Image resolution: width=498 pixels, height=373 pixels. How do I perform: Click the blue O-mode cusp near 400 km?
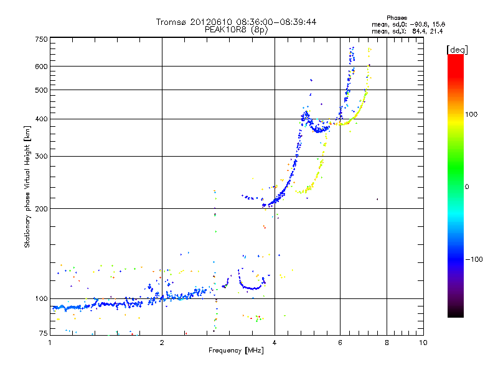click(x=306, y=116)
